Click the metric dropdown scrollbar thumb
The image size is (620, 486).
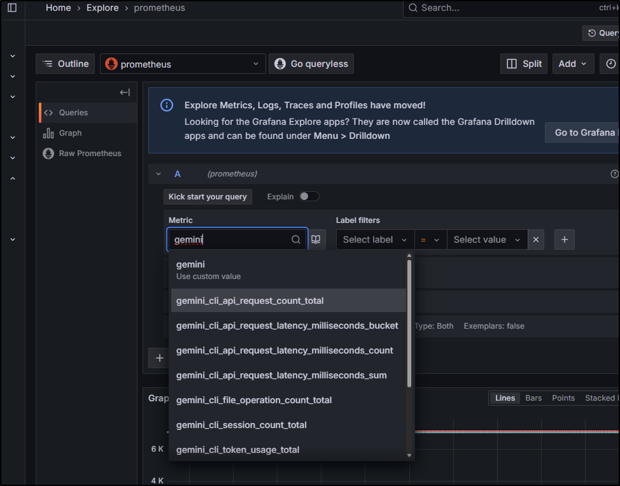pyautogui.click(x=409, y=324)
